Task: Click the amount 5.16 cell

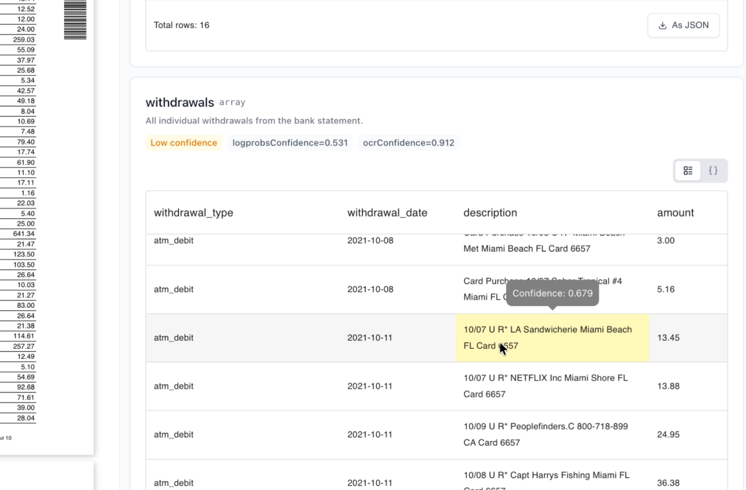Action: pyautogui.click(x=666, y=289)
